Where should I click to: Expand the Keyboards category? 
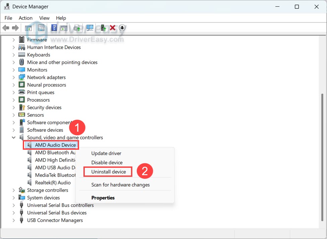13,55
